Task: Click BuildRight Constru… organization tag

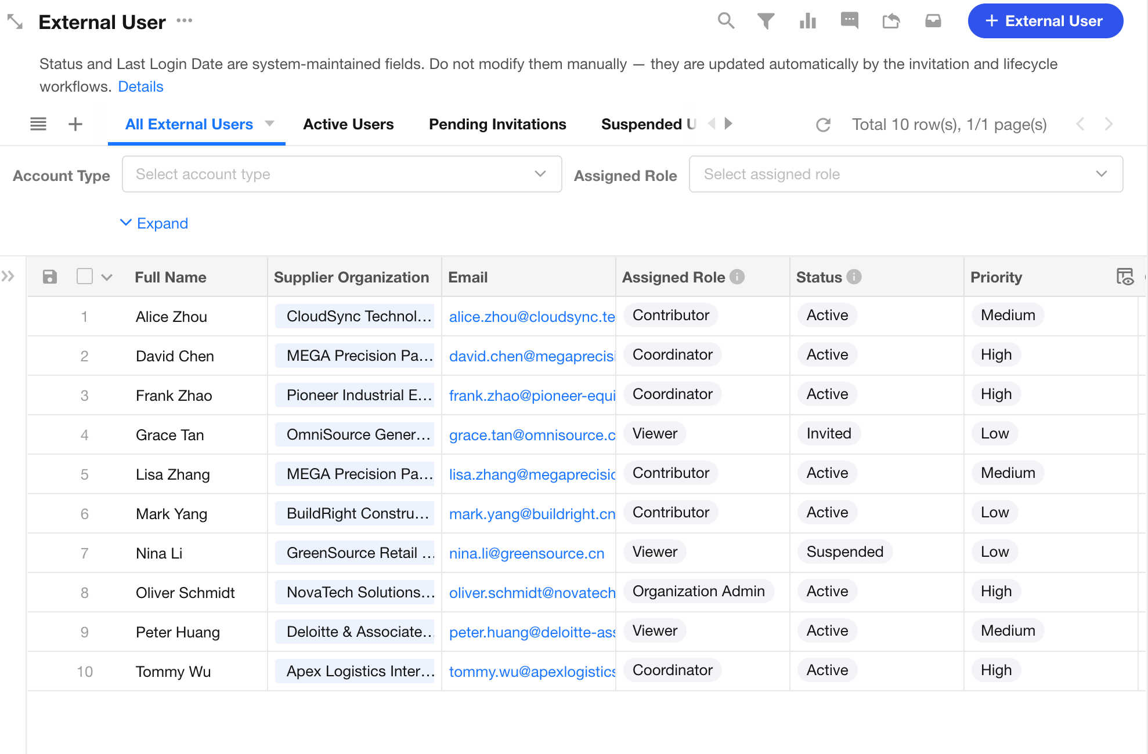Action: pos(355,513)
